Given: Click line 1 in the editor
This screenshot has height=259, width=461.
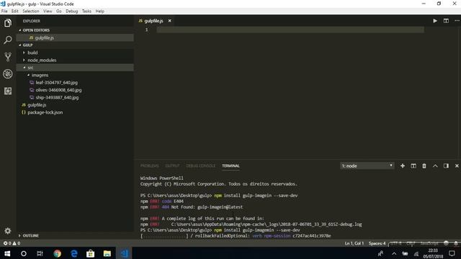Looking at the screenshot, I should coord(290,29).
